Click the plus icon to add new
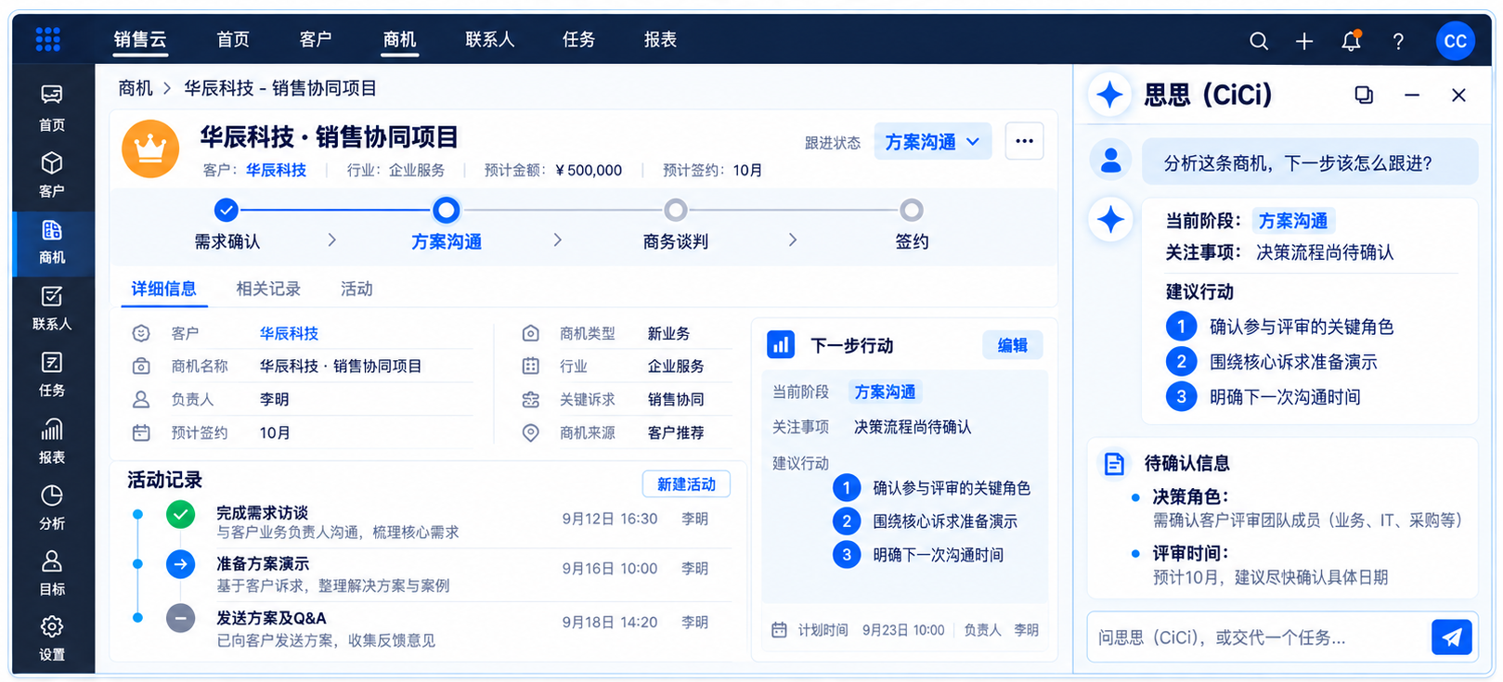Image resolution: width=1503 pixels, height=682 pixels. tap(1304, 41)
